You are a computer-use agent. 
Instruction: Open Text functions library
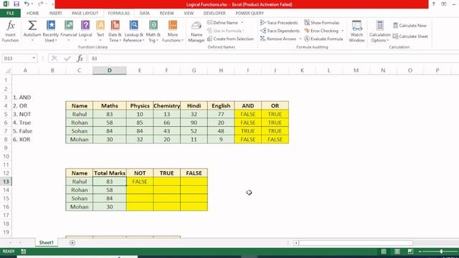coord(100,32)
